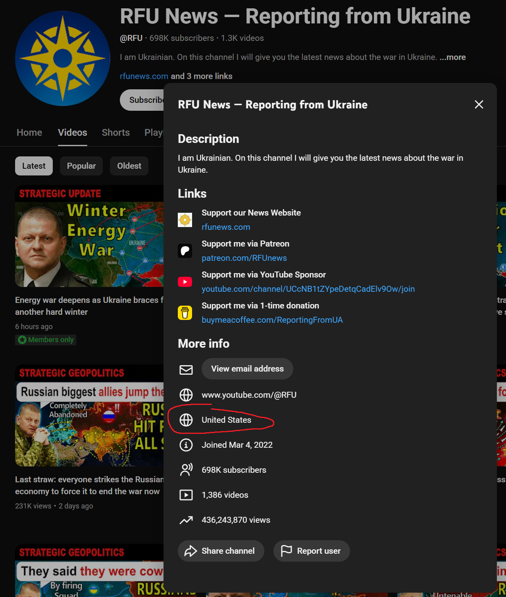This screenshot has height=597, width=506.
Task: Click the trending arrow views icon
Action: tap(186, 520)
